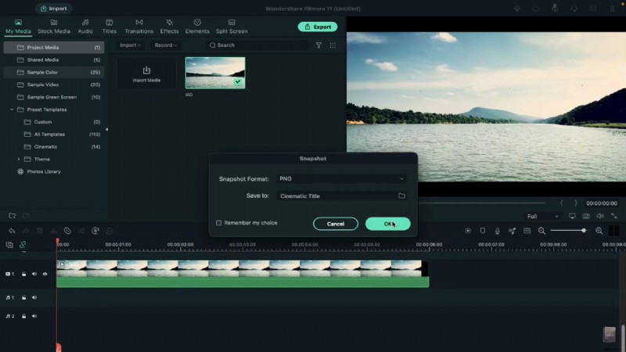Click the Export button

(x=318, y=27)
